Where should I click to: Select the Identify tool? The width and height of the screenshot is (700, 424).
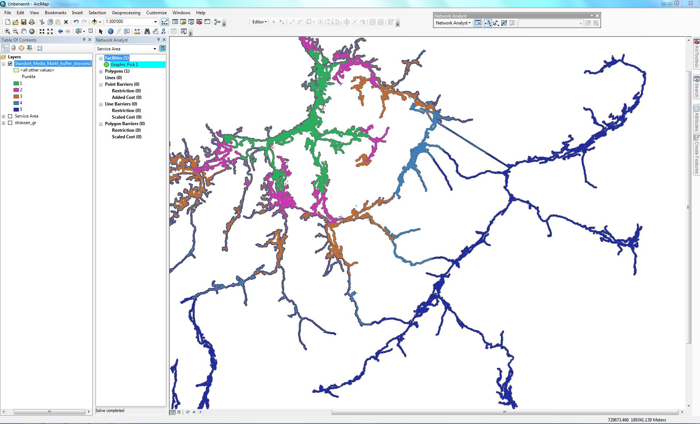(111, 31)
